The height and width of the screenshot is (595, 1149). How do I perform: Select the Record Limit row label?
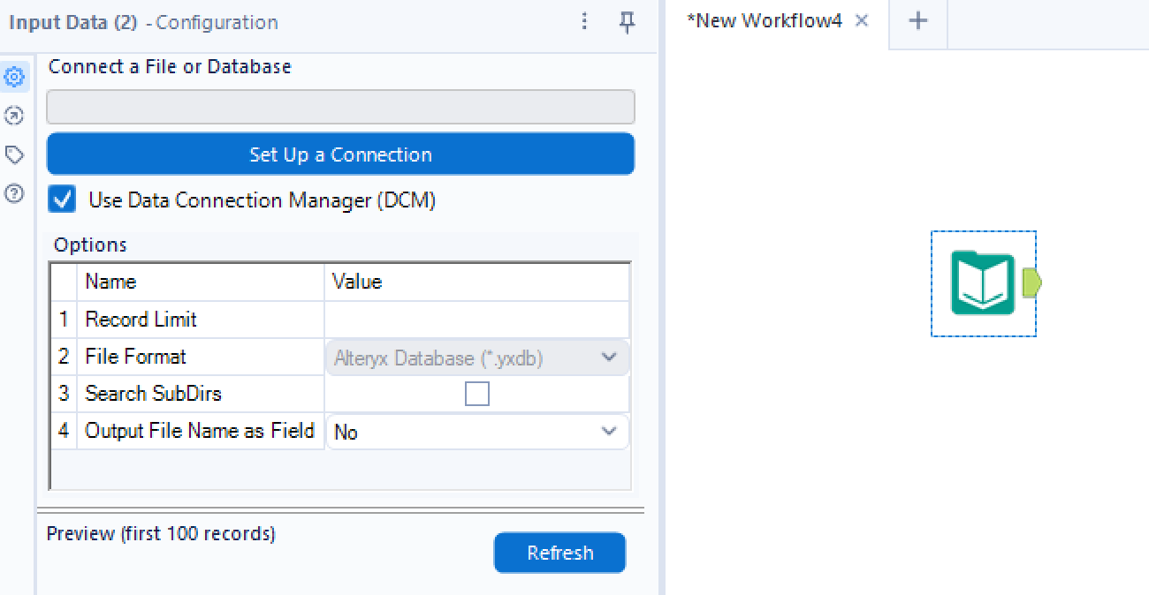click(x=141, y=320)
